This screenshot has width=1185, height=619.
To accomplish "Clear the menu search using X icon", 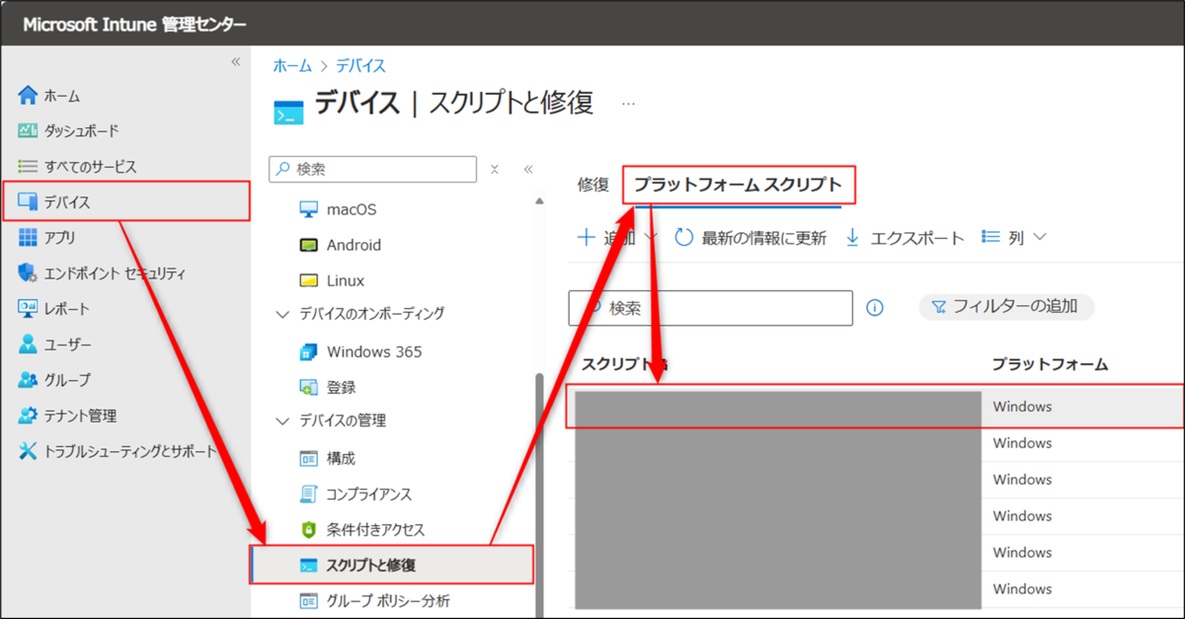I will (496, 169).
